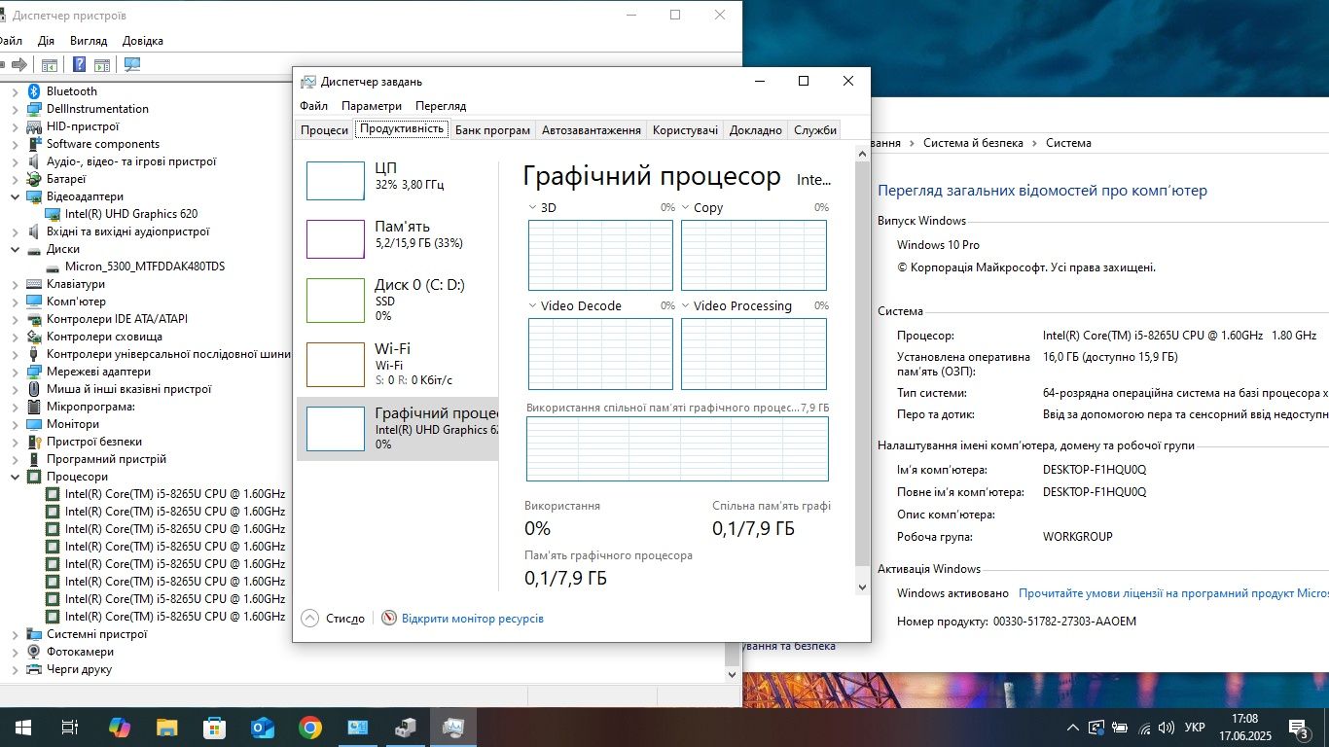This screenshot has width=1329, height=747.
Task: Select the Micron_5300_MTFDDAK480TDS disk entry
Action: click(x=145, y=267)
